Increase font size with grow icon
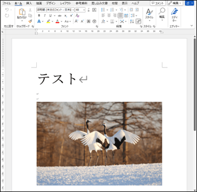 (76, 21)
